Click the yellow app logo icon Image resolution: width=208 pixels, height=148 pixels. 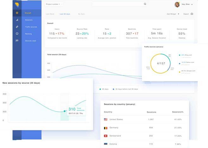pyautogui.click(x=17, y=4)
